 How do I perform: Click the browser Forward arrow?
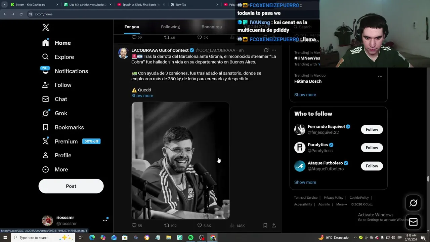13,14
